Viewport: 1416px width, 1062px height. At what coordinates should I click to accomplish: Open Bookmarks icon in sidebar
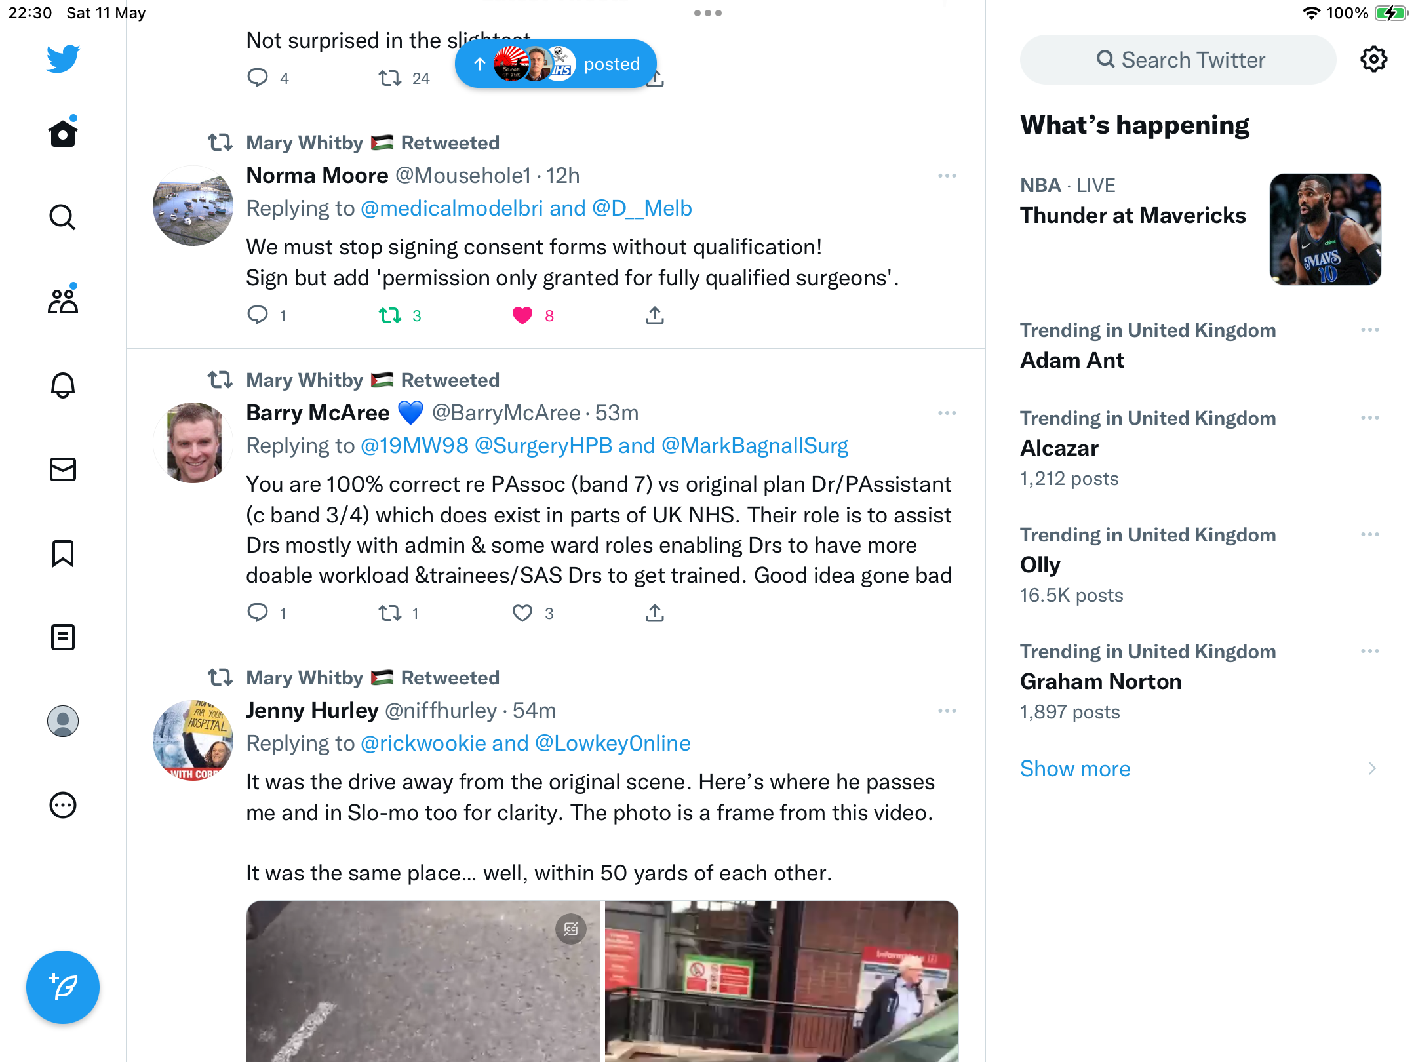[63, 553]
